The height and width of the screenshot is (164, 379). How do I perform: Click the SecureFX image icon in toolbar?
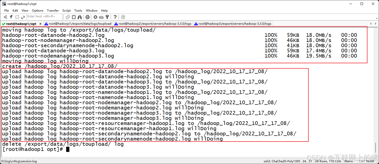123,17
